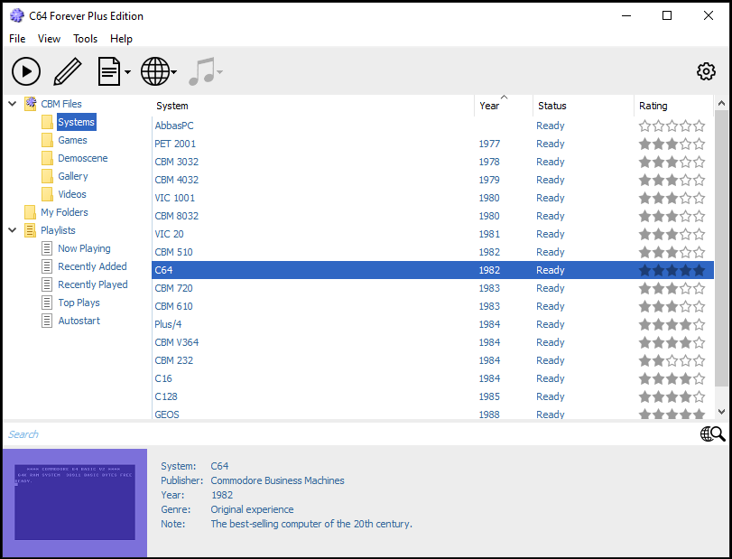Click the music note icon

pos(201,71)
